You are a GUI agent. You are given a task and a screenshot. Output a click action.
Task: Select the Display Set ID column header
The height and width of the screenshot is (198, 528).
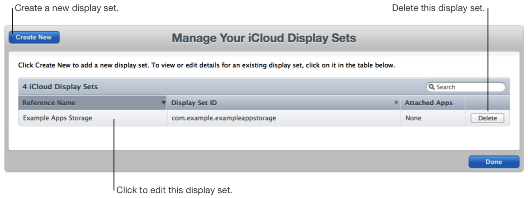coord(194,103)
